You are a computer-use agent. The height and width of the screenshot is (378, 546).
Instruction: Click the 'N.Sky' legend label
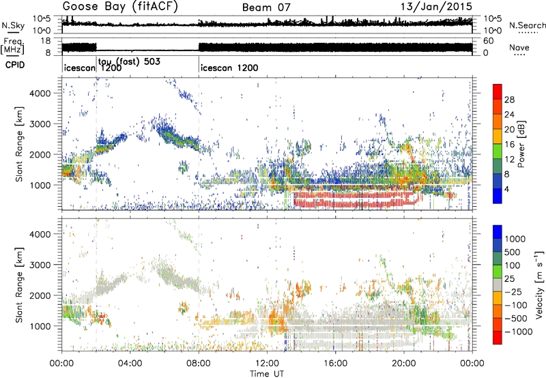pyautogui.click(x=13, y=25)
